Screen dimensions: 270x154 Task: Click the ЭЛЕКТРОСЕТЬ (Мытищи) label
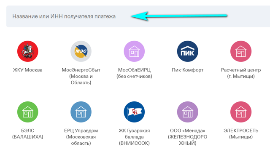pyautogui.click(x=241, y=133)
